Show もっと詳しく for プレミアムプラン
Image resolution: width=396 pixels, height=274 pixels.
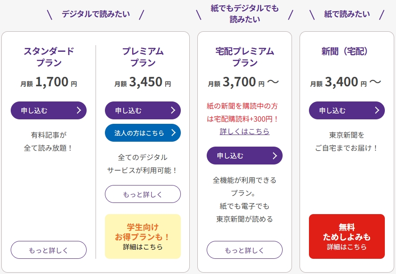click(142, 194)
